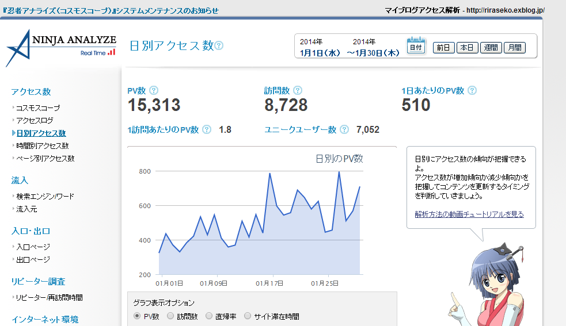Click the 日別のPV数 chart title
The width and height of the screenshot is (566, 326).
[339, 159]
